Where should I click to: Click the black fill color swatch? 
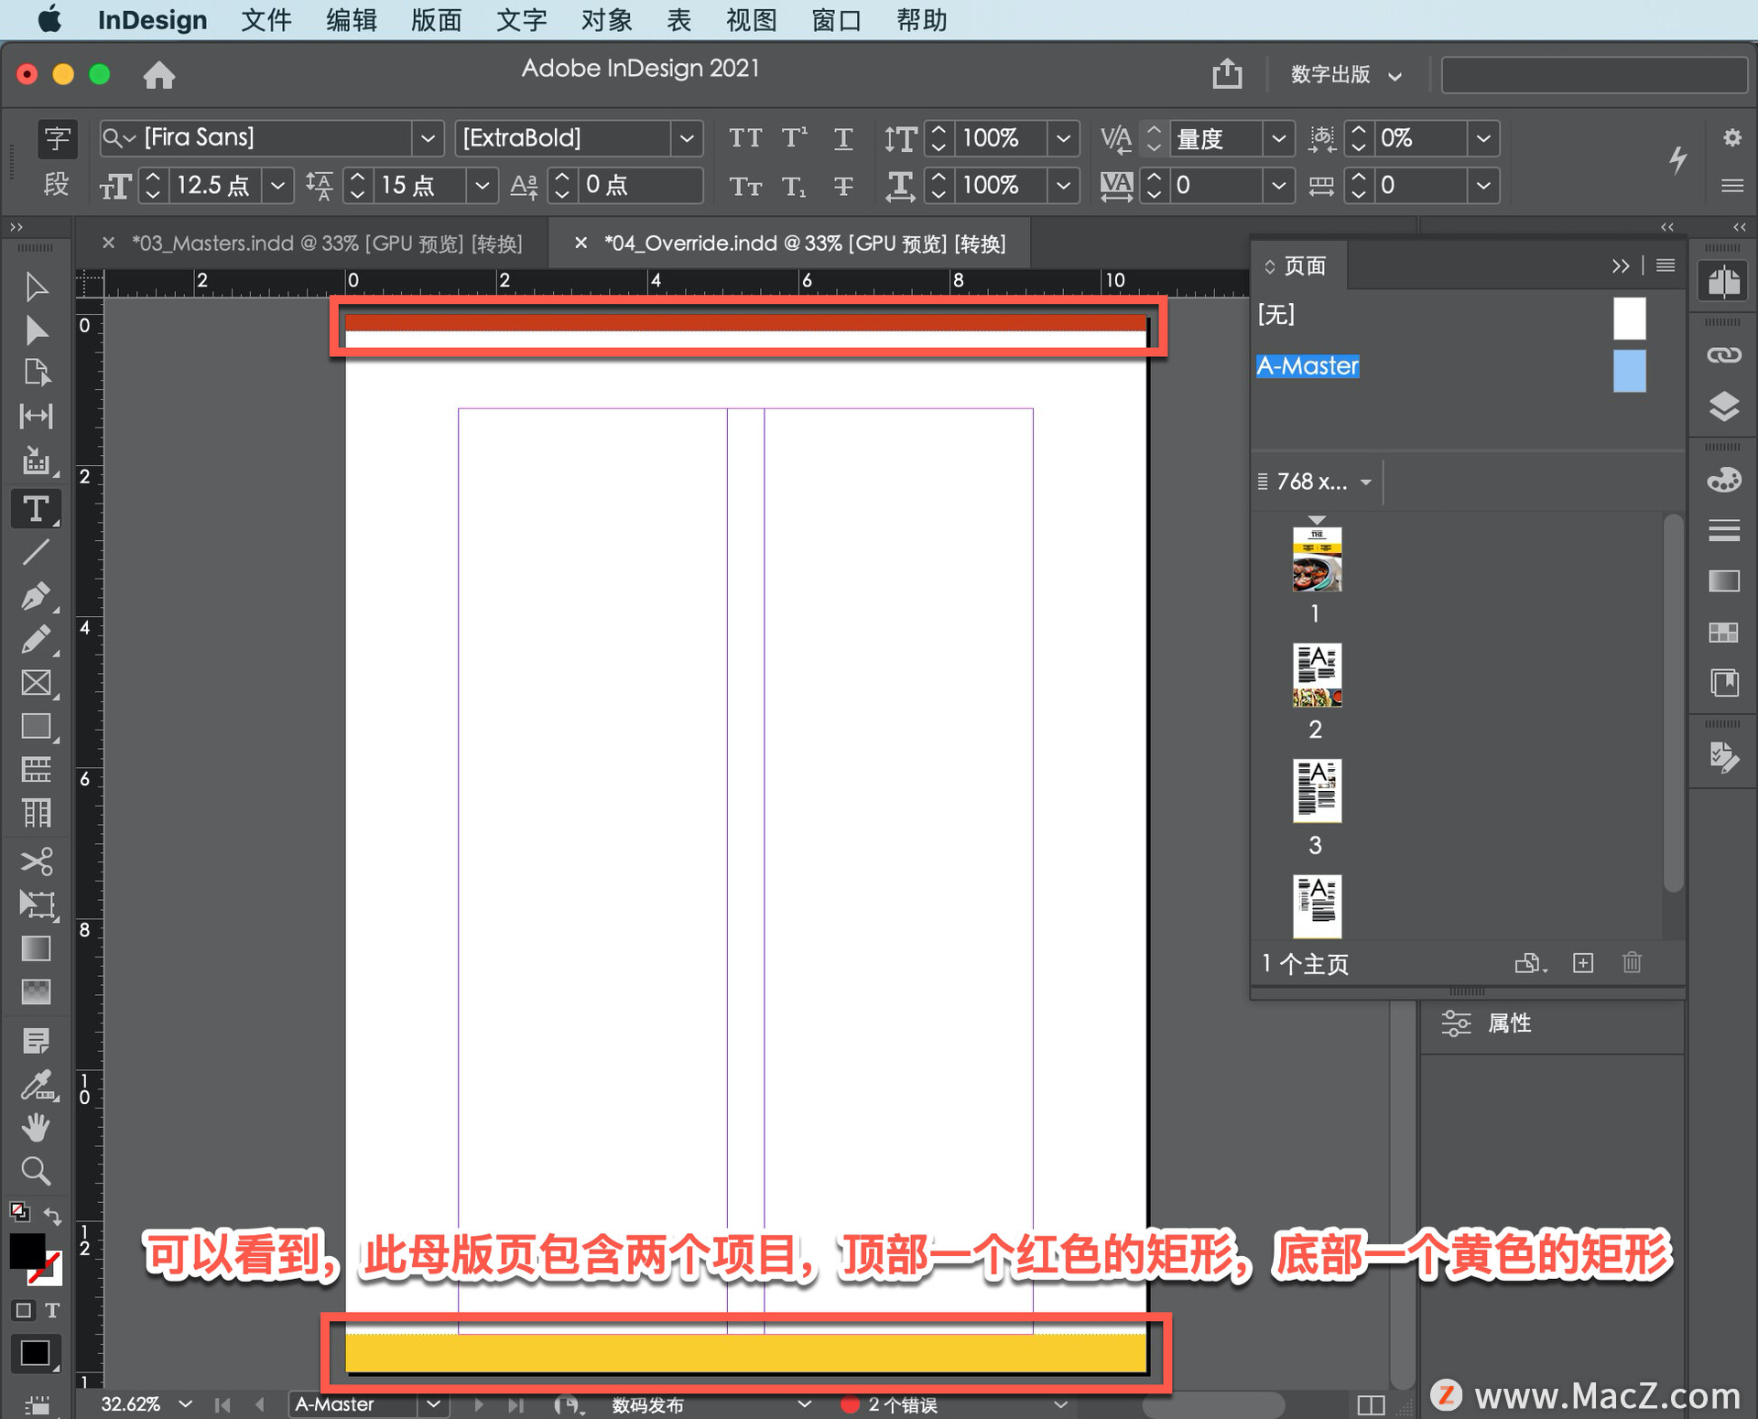27,1251
